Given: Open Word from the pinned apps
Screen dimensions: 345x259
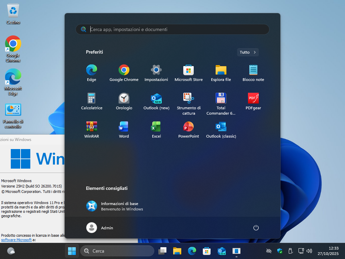Looking at the screenshot, I should (124, 130).
